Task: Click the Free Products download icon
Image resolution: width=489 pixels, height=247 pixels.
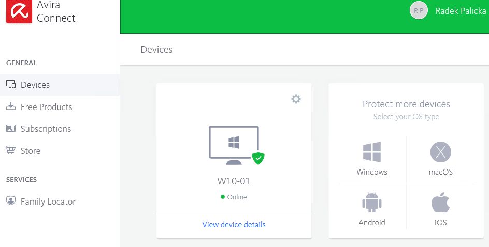Action: tap(11, 106)
